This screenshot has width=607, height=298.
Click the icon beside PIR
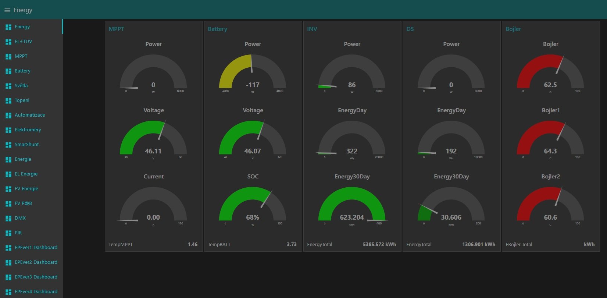[8, 233]
